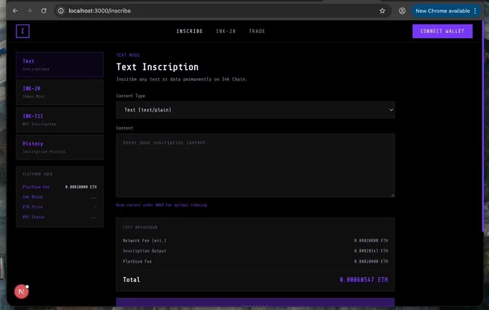Open the TRADE nav item

point(257,31)
